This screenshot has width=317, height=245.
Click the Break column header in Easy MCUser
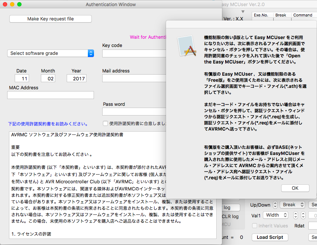[281, 15]
